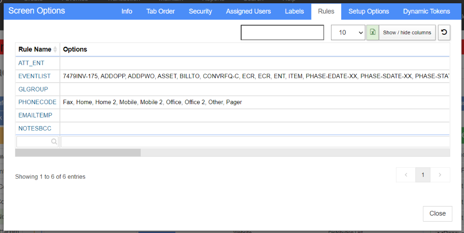Select the Dynamic Tokens tab
The width and height of the screenshot is (464, 233).
point(427,11)
